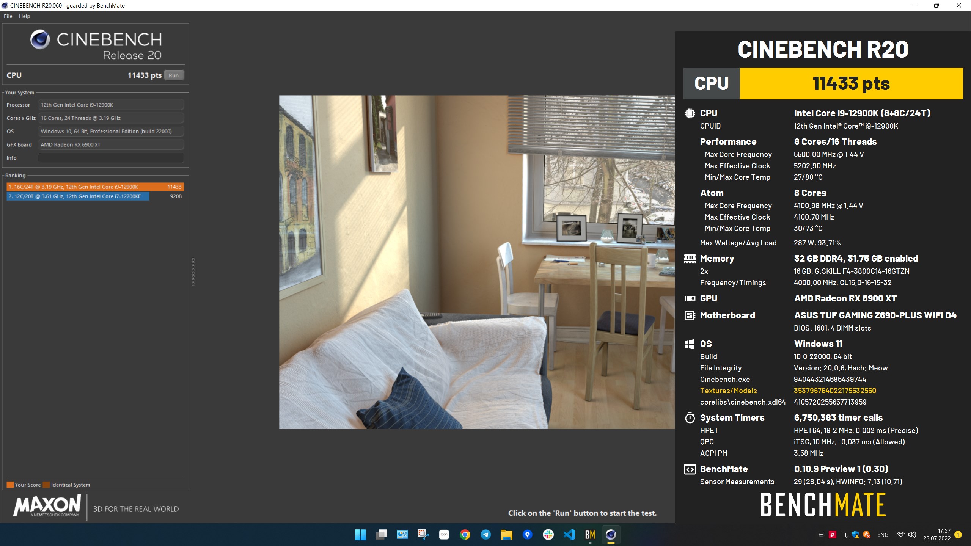Click the BENCHMATE logo at panel bottom
The height and width of the screenshot is (546, 971).
coord(823,505)
